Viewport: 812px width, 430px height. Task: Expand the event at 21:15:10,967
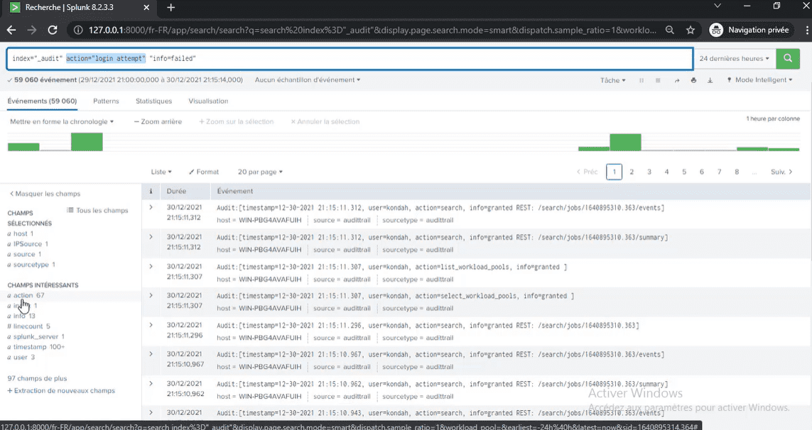point(151,354)
